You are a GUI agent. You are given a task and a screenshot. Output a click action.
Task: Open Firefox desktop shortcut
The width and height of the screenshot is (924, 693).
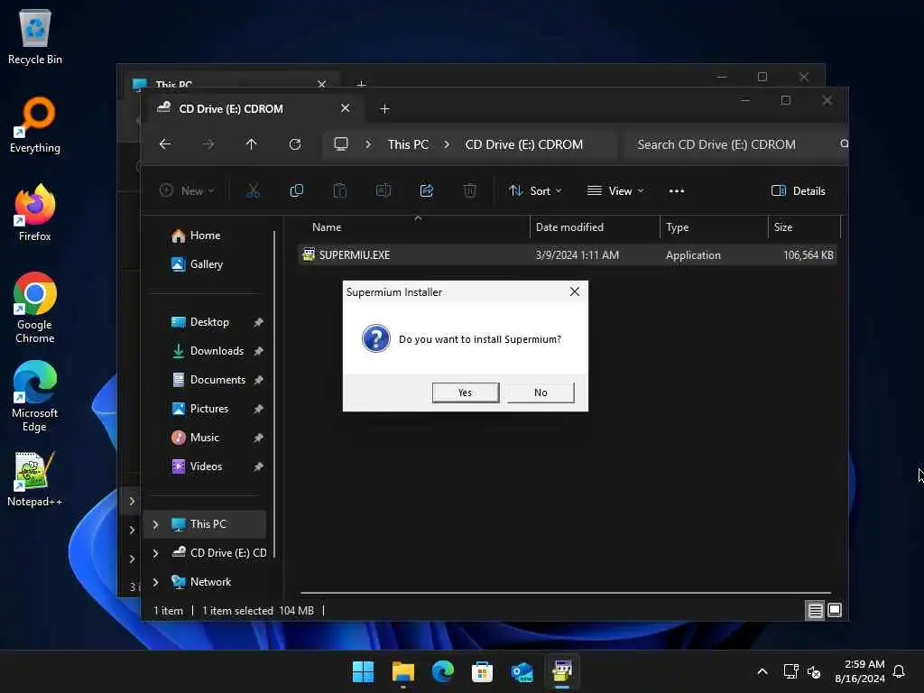(x=35, y=213)
